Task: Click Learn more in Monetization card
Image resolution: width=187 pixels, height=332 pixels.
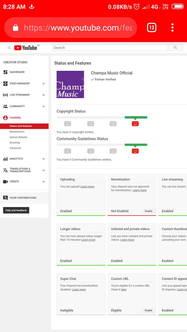Action: pyautogui.click(x=139, y=190)
